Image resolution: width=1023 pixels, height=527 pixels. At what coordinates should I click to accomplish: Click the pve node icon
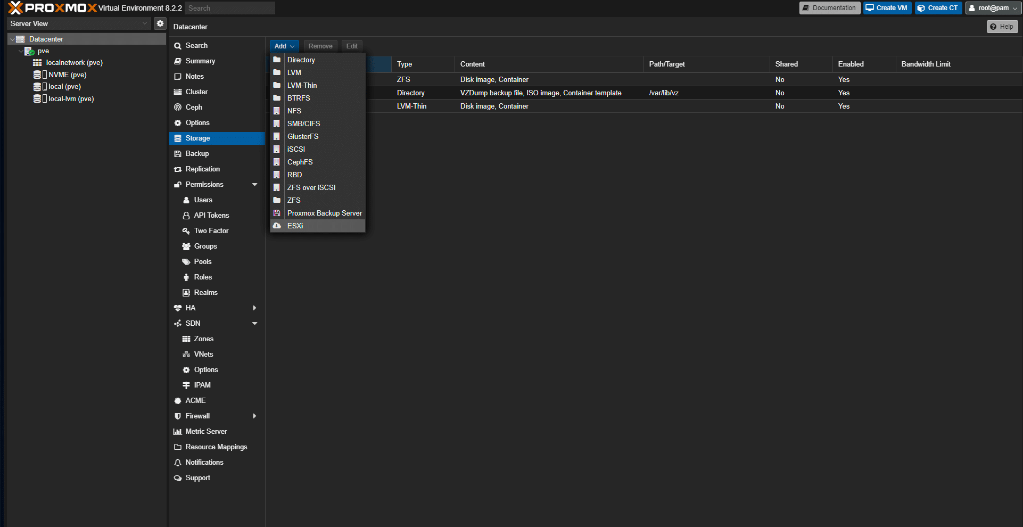[29, 51]
